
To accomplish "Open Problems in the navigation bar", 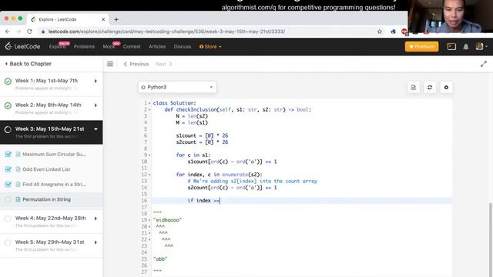I will tap(84, 46).
